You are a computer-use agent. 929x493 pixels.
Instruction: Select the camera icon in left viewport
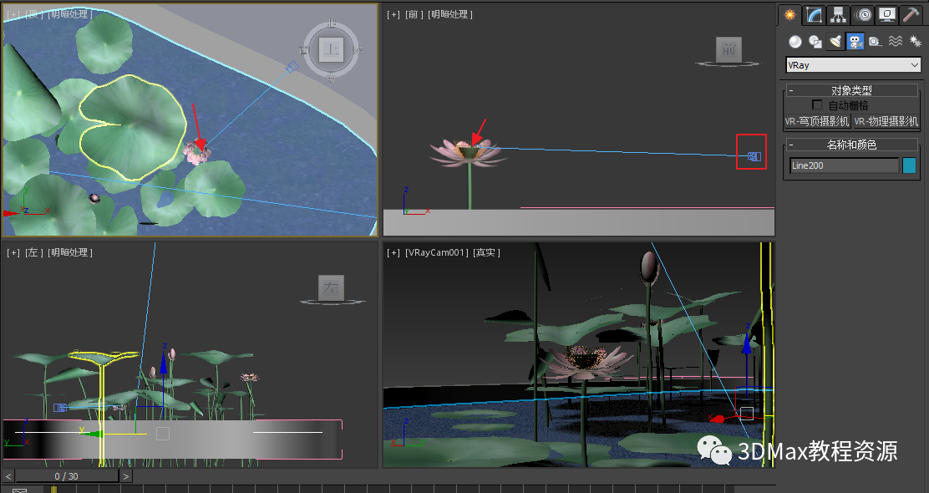(60, 408)
